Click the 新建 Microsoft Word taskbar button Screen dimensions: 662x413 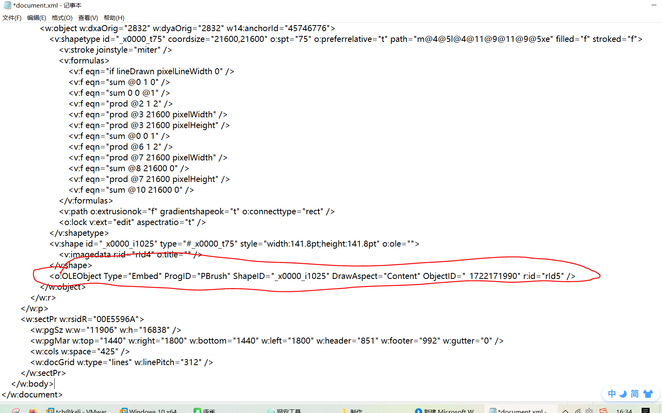click(x=443, y=410)
